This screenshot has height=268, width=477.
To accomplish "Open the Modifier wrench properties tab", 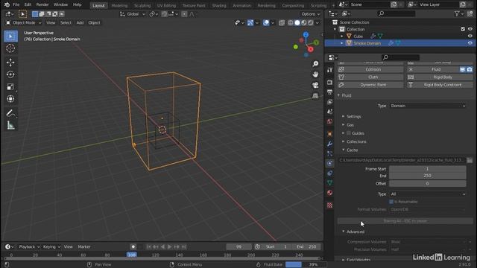I will click(x=329, y=144).
